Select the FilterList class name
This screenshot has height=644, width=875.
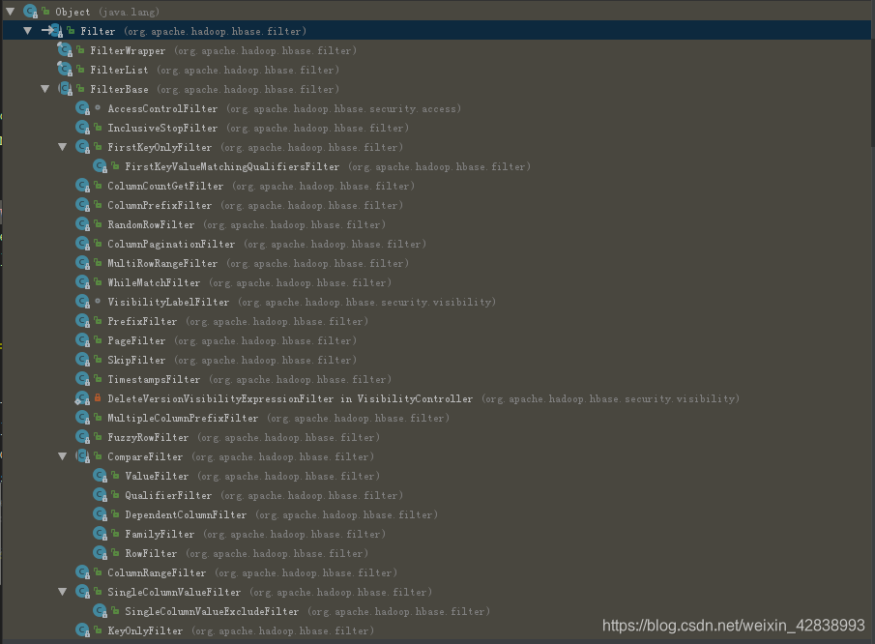[119, 70]
